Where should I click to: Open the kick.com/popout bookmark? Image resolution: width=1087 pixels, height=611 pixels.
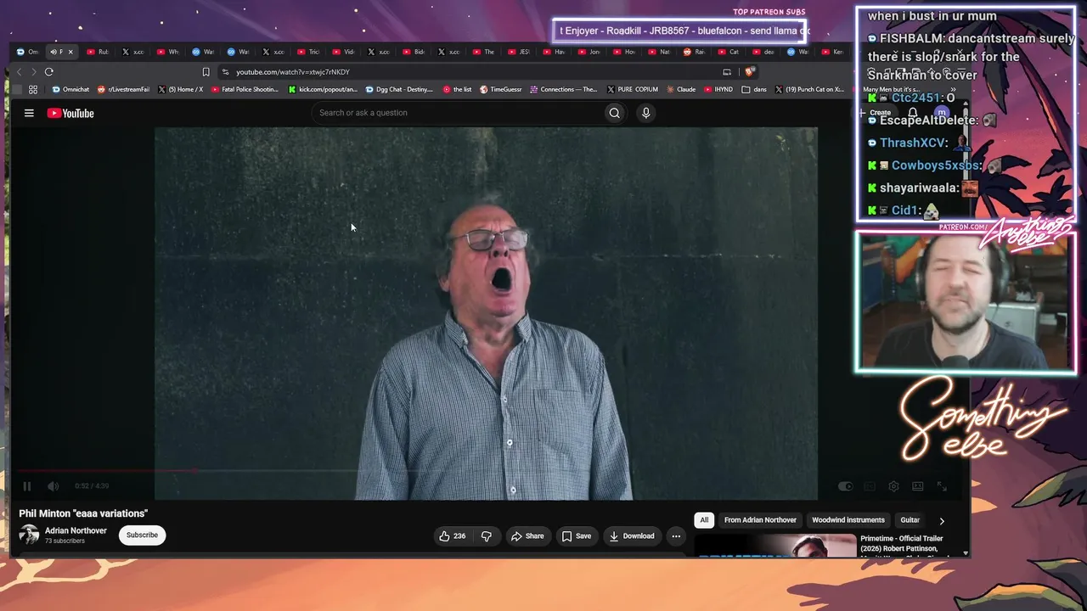(324, 89)
